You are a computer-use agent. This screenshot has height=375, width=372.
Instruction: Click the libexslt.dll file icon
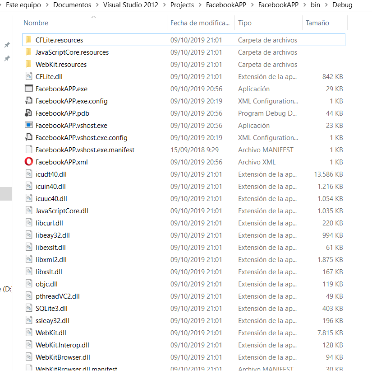pos(29,247)
